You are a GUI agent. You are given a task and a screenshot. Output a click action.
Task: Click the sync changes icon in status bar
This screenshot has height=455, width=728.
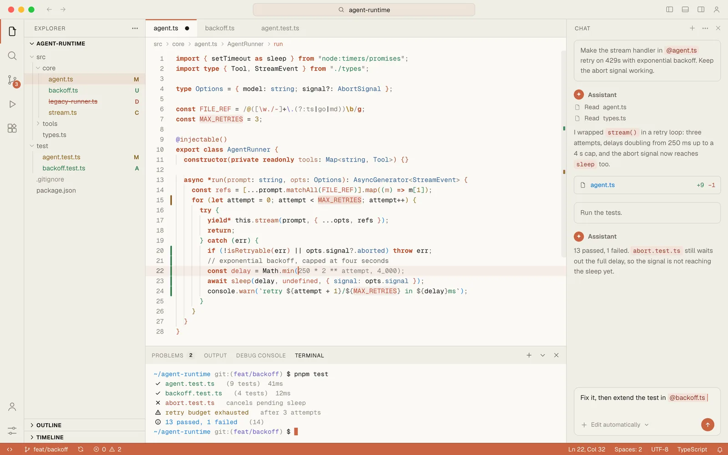(81, 450)
